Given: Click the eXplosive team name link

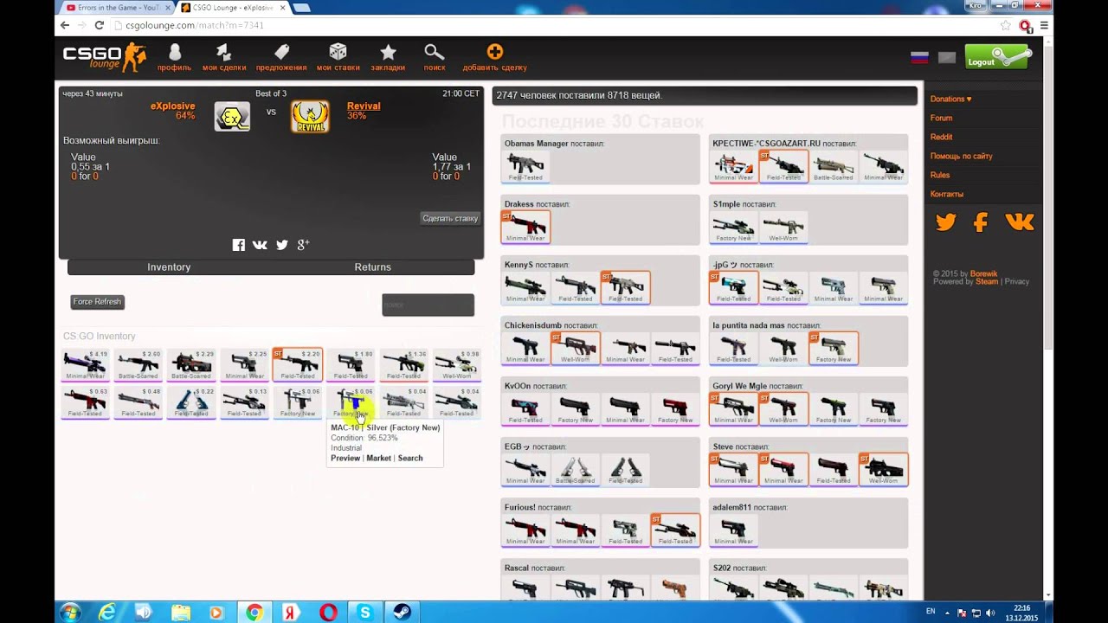Looking at the screenshot, I should tap(172, 106).
